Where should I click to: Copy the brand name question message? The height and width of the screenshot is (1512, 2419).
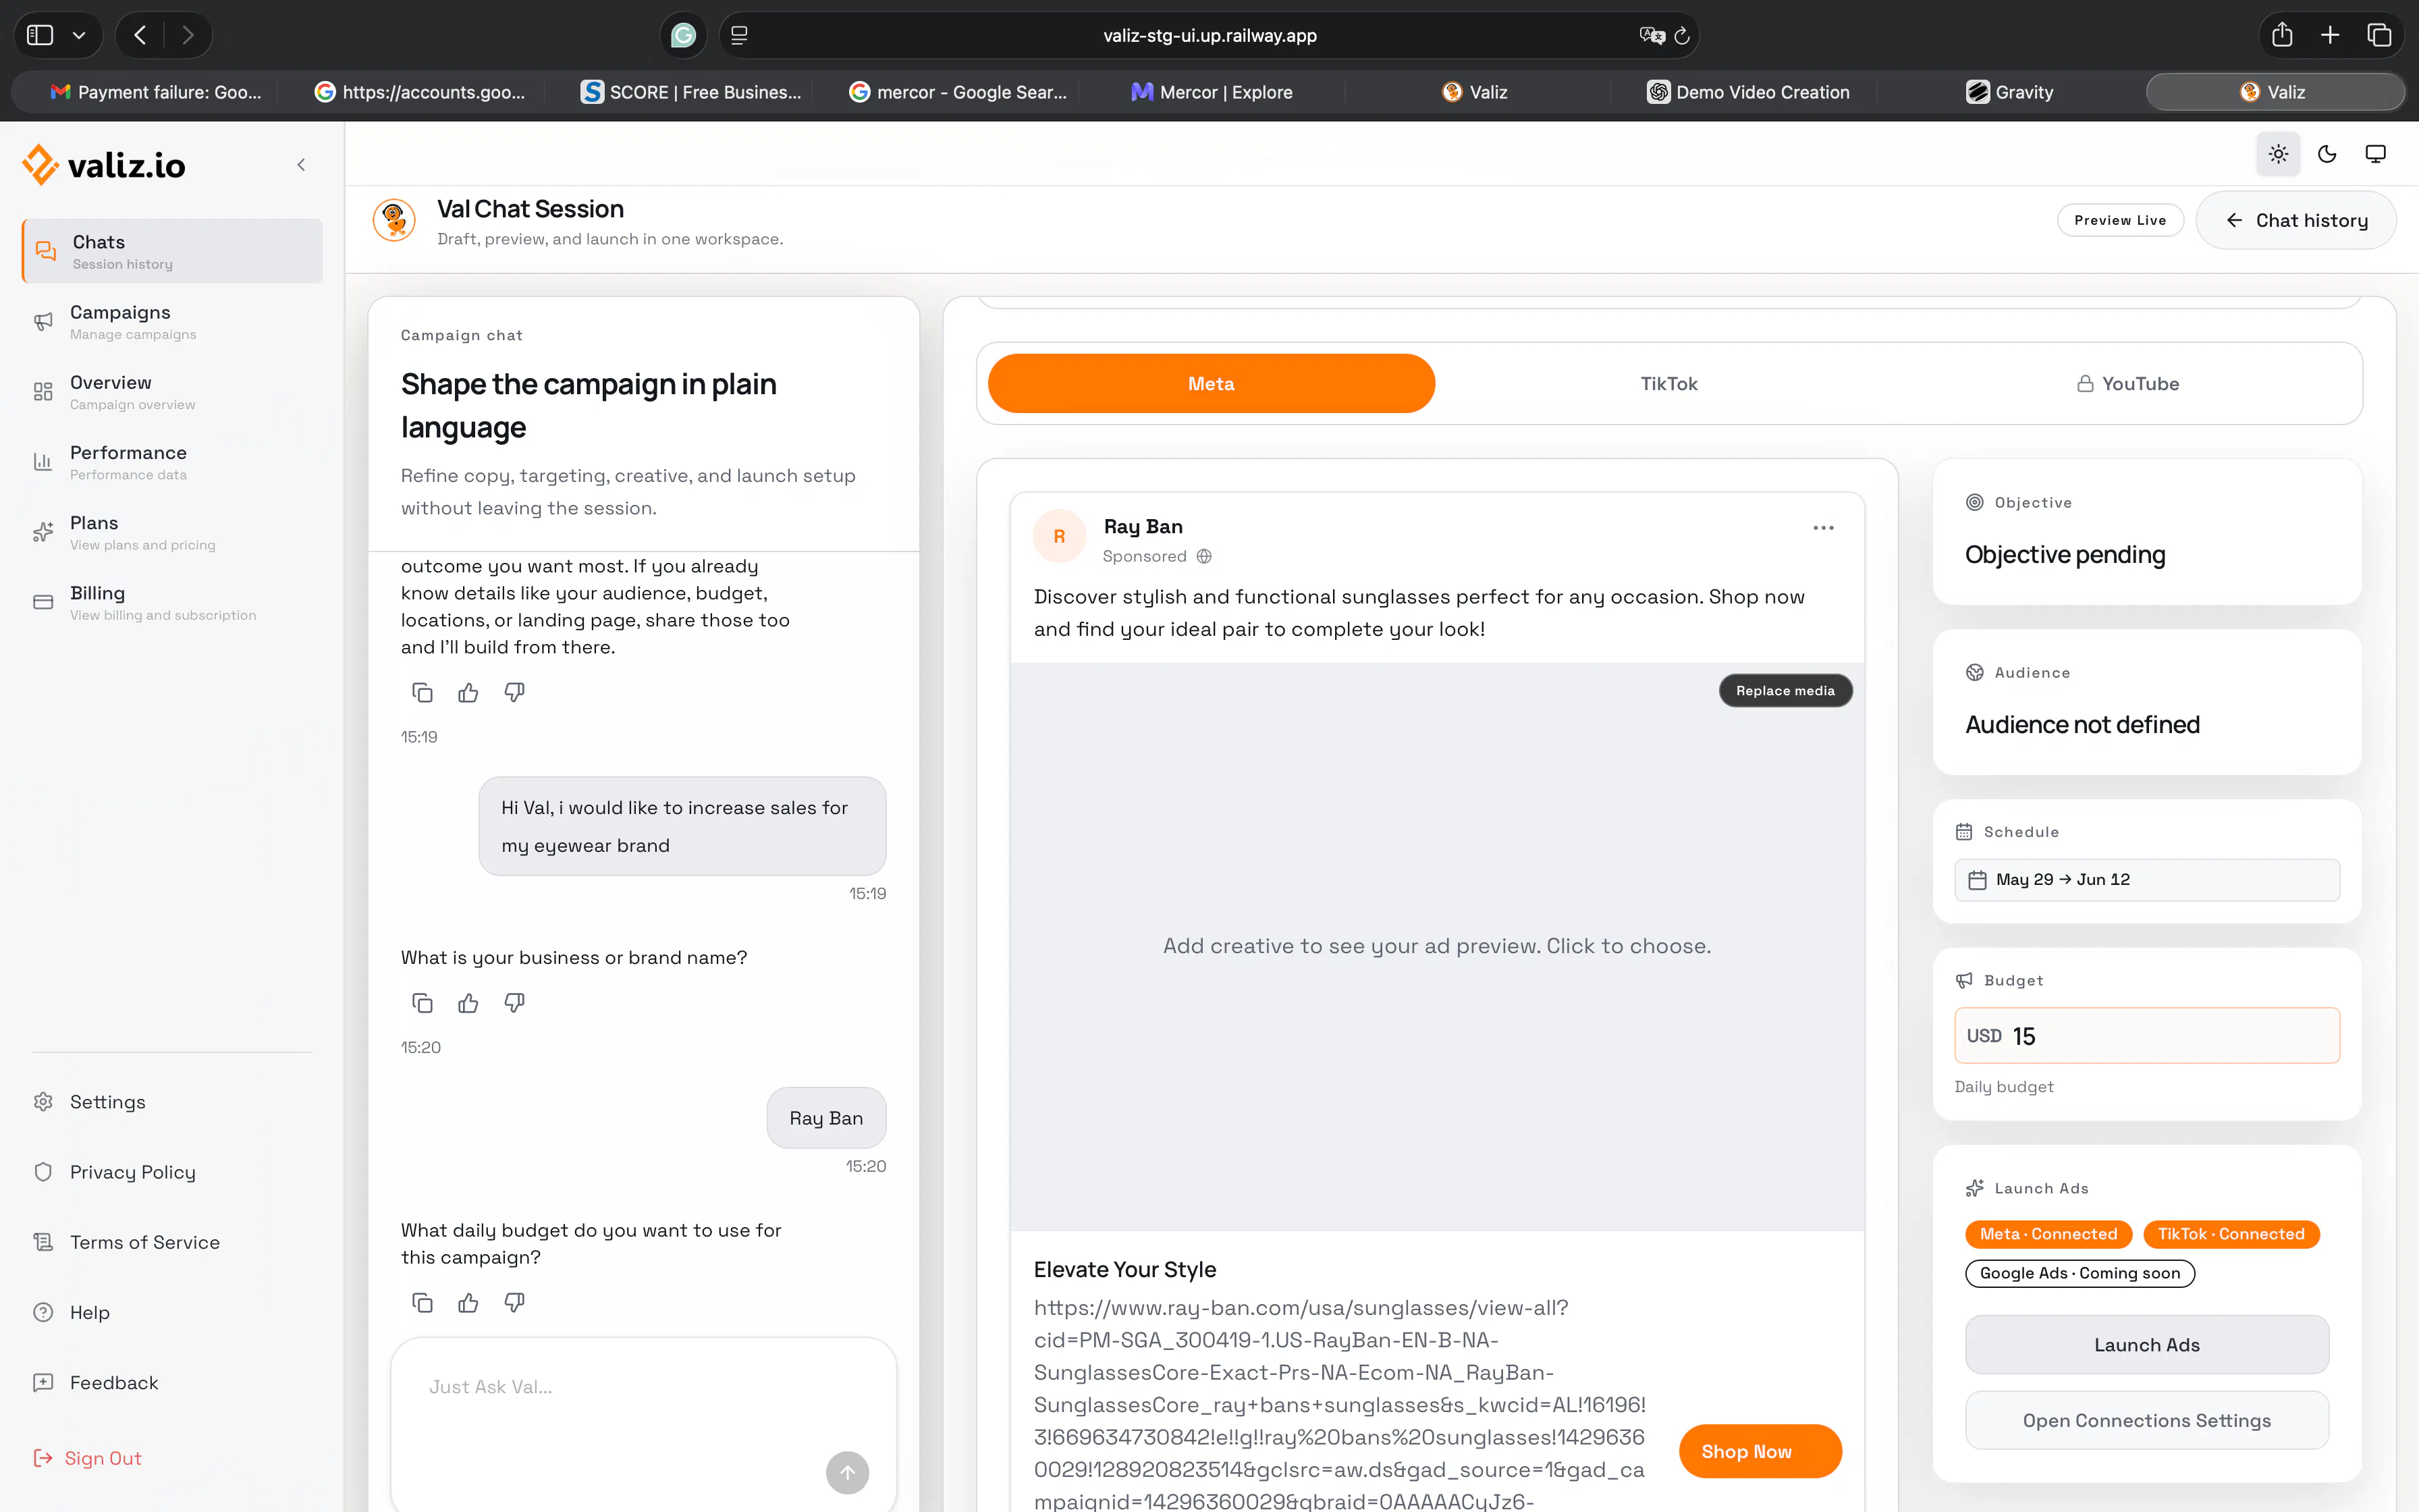tap(422, 1002)
